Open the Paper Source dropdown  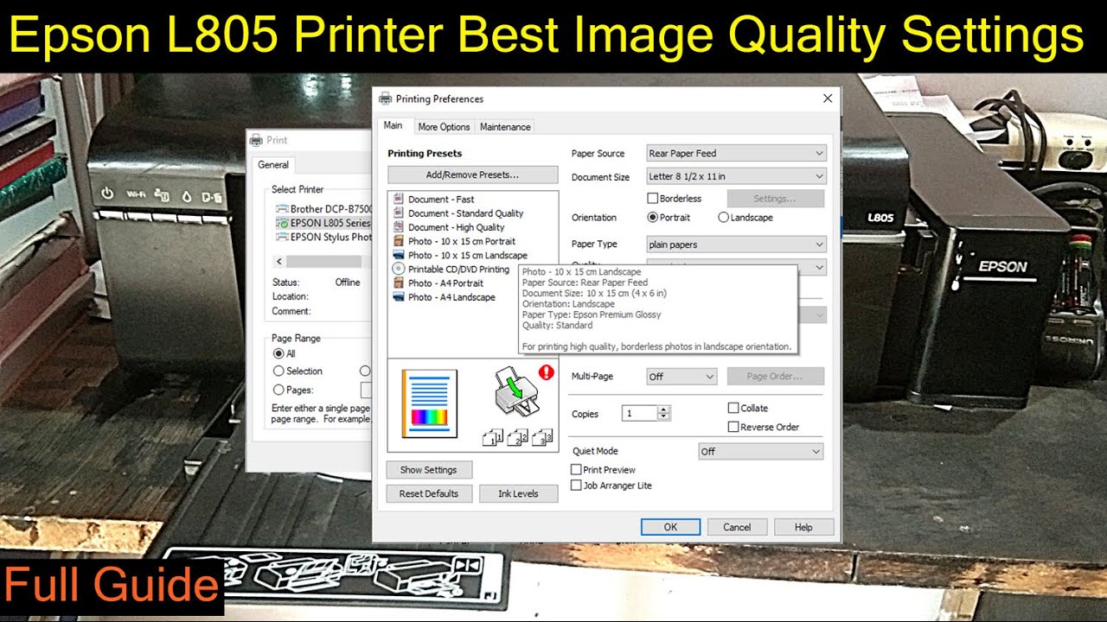(737, 153)
